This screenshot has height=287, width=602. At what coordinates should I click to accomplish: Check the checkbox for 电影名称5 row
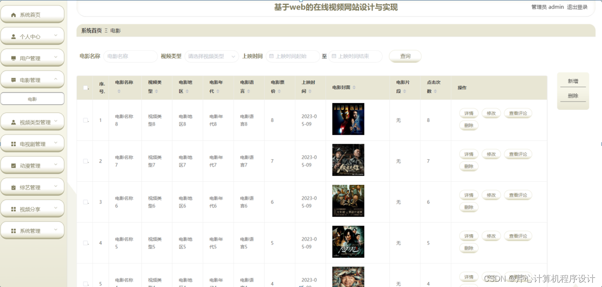coord(85,242)
